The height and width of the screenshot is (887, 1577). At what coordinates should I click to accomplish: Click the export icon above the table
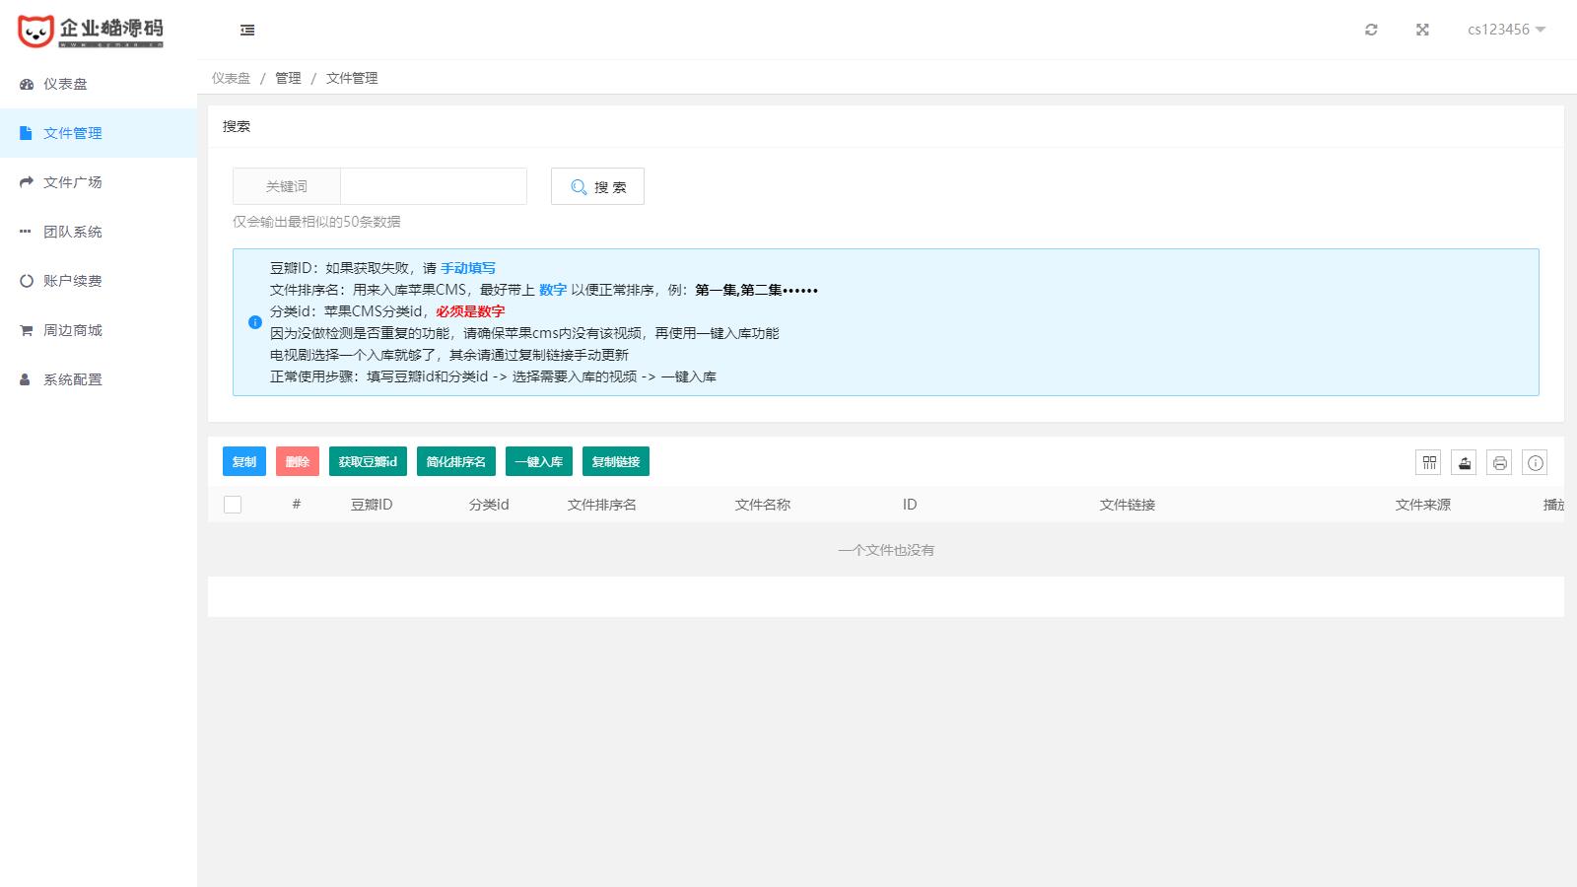pyautogui.click(x=1464, y=460)
